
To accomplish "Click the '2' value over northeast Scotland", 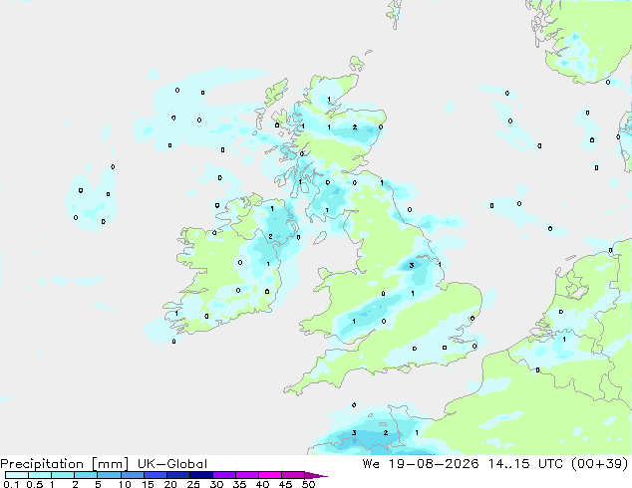I will [x=355, y=127].
